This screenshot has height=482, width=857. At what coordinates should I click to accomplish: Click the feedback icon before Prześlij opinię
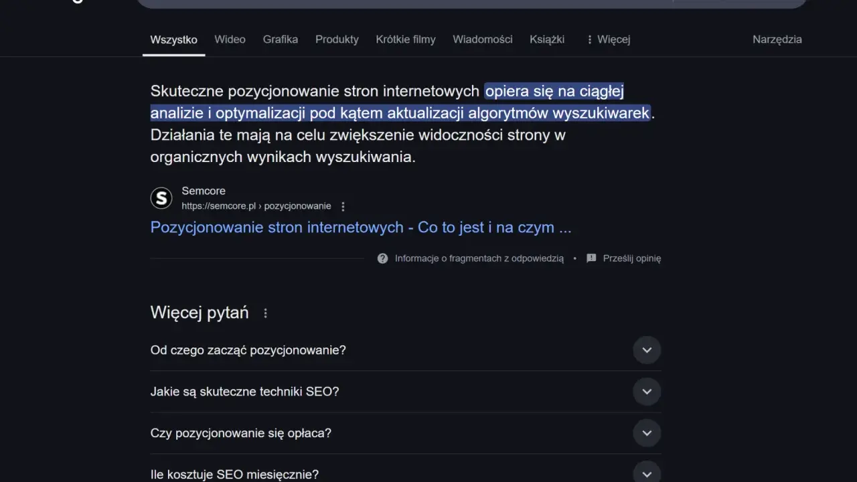click(591, 258)
